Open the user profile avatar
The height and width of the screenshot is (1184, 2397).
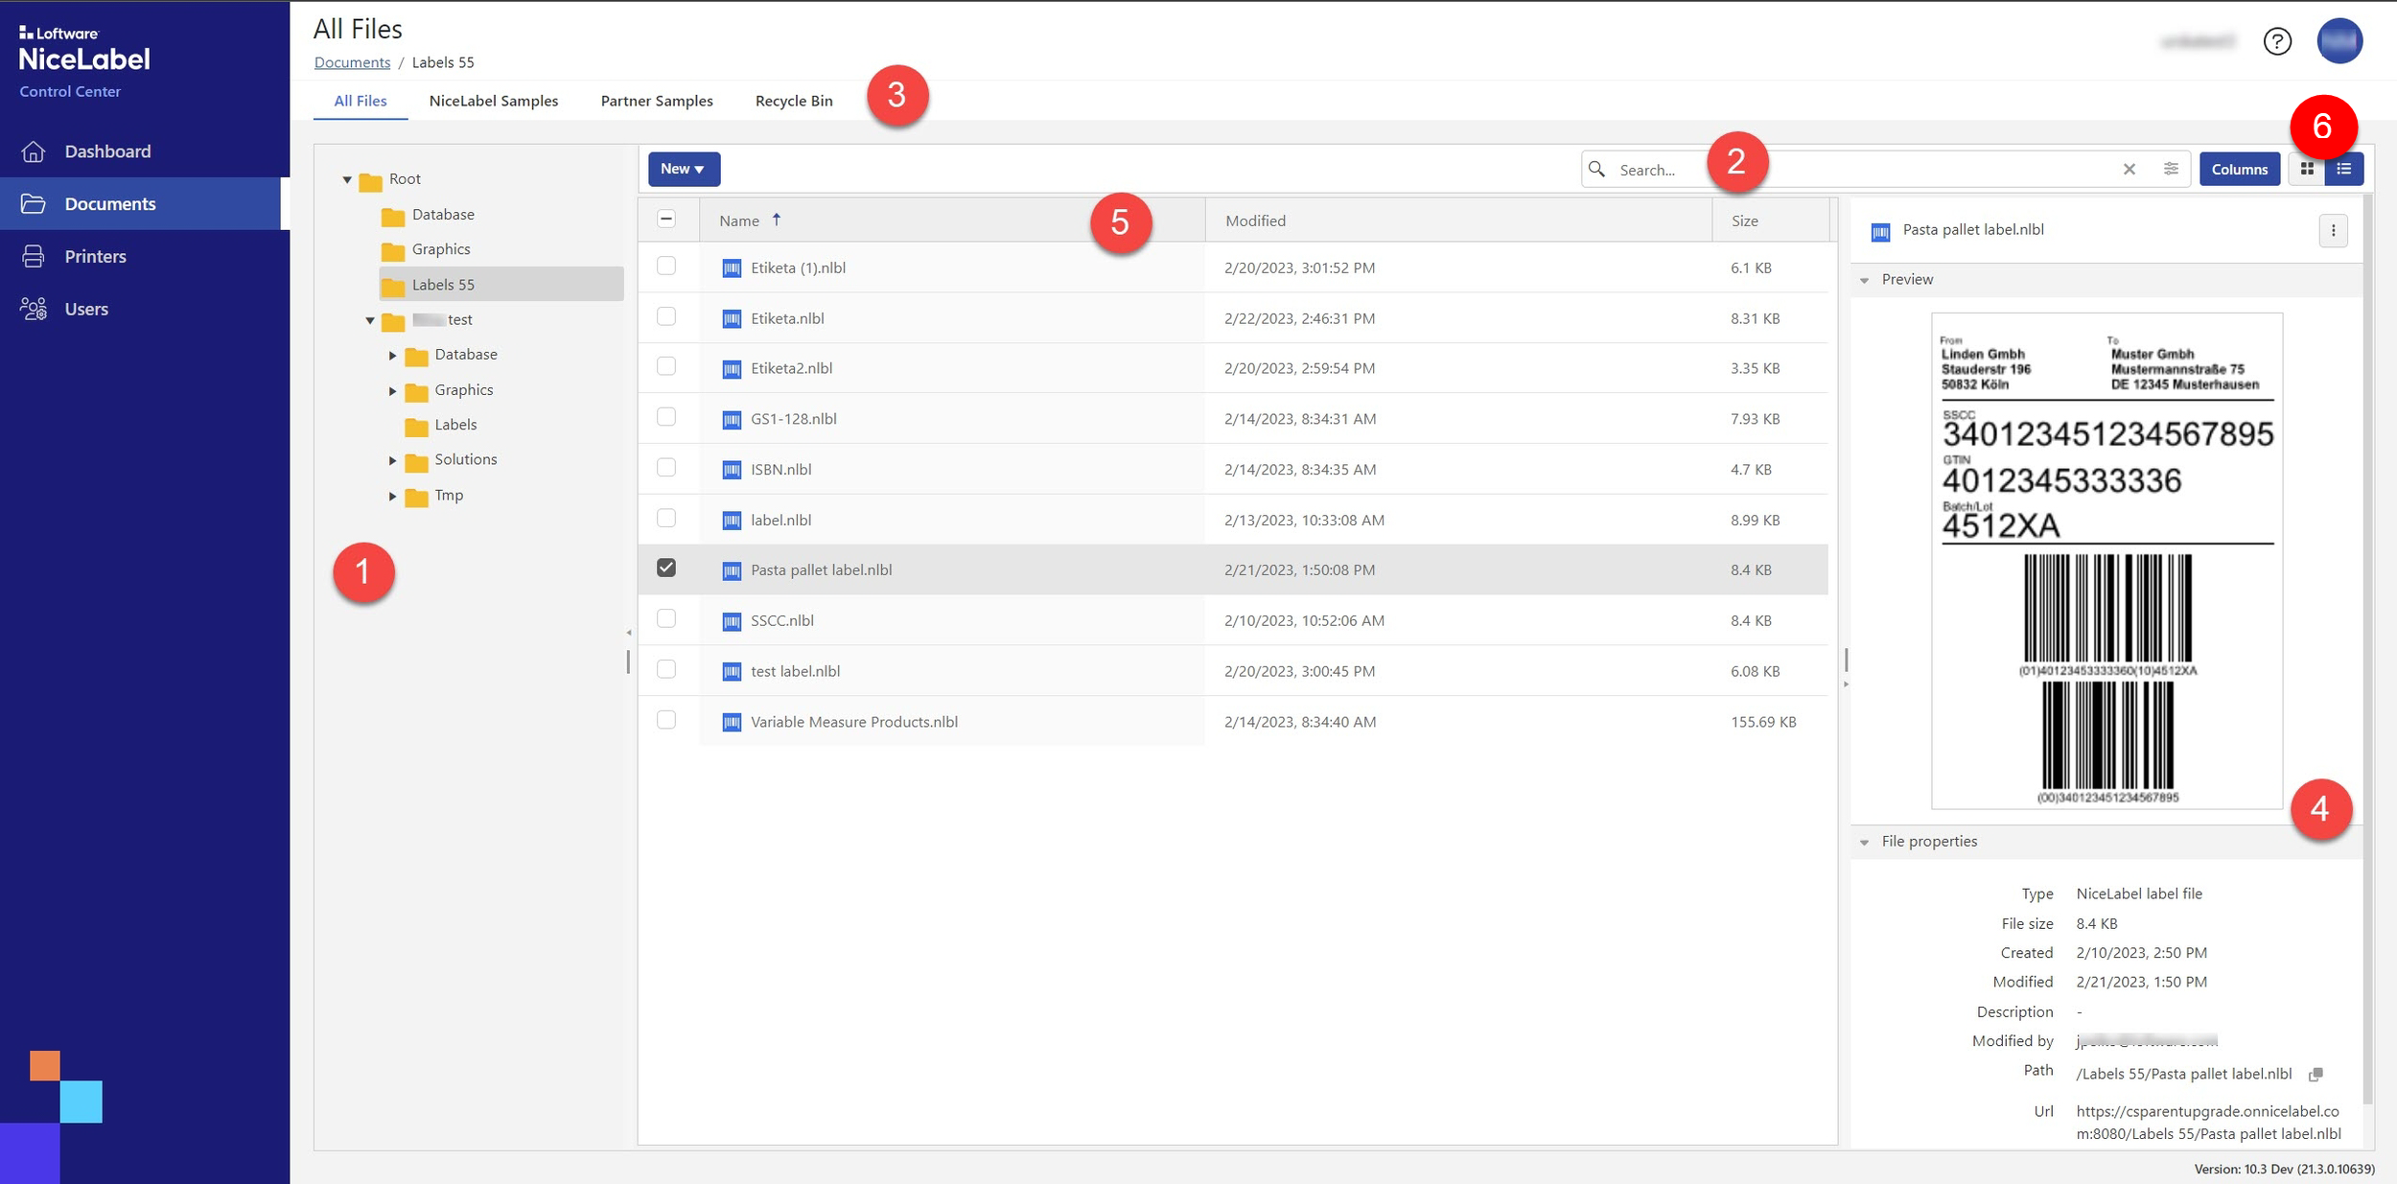click(x=2339, y=41)
